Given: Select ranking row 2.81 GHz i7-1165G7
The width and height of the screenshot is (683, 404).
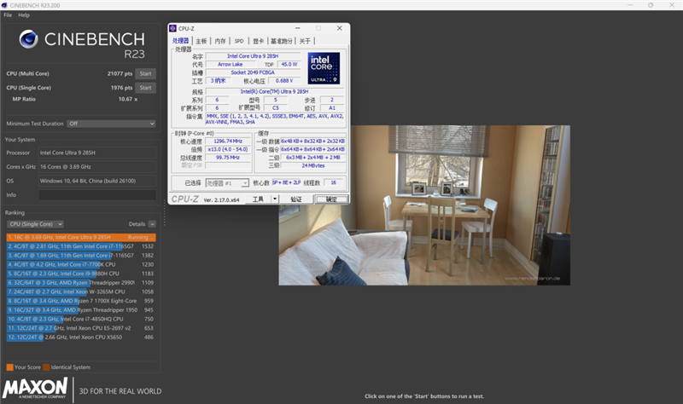Looking at the screenshot, I should click(x=81, y=246).
